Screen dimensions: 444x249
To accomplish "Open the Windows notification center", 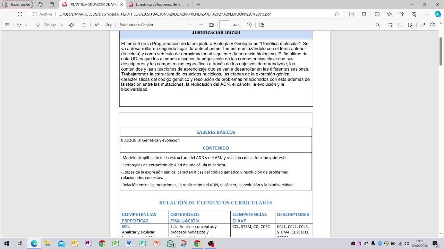I will [435, 243].
